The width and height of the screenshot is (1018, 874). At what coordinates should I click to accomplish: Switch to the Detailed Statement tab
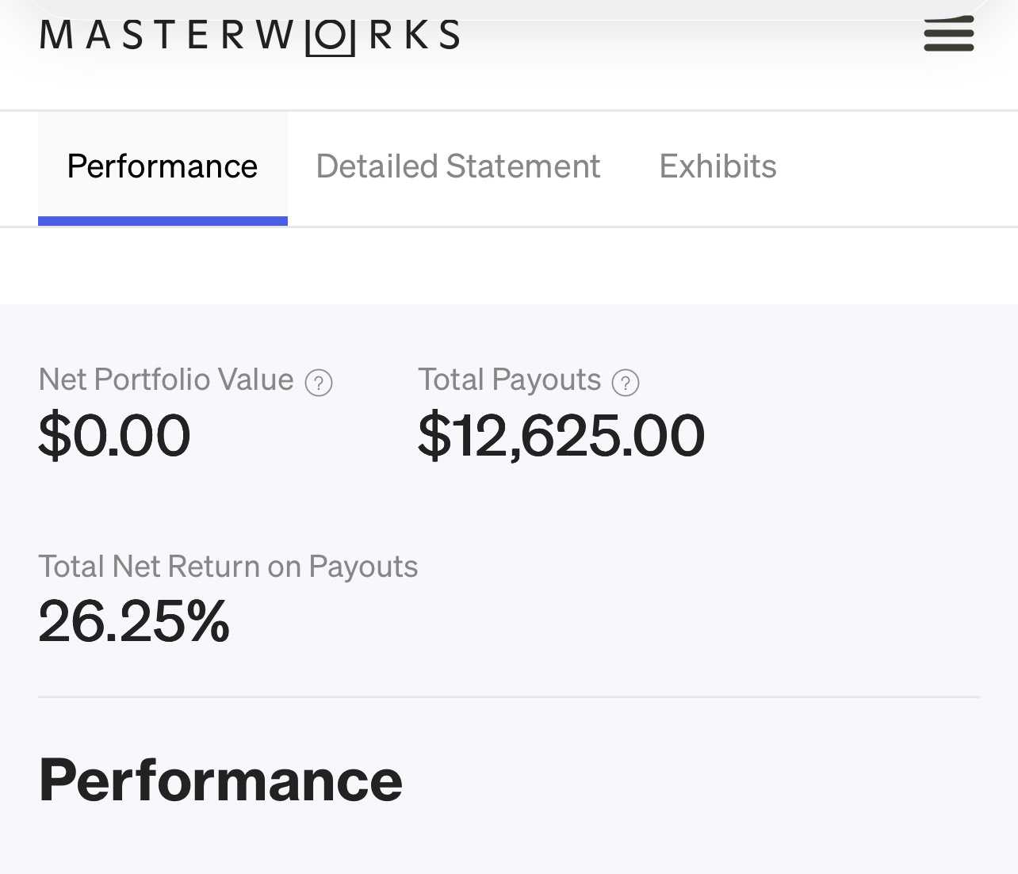pos(457,166)
